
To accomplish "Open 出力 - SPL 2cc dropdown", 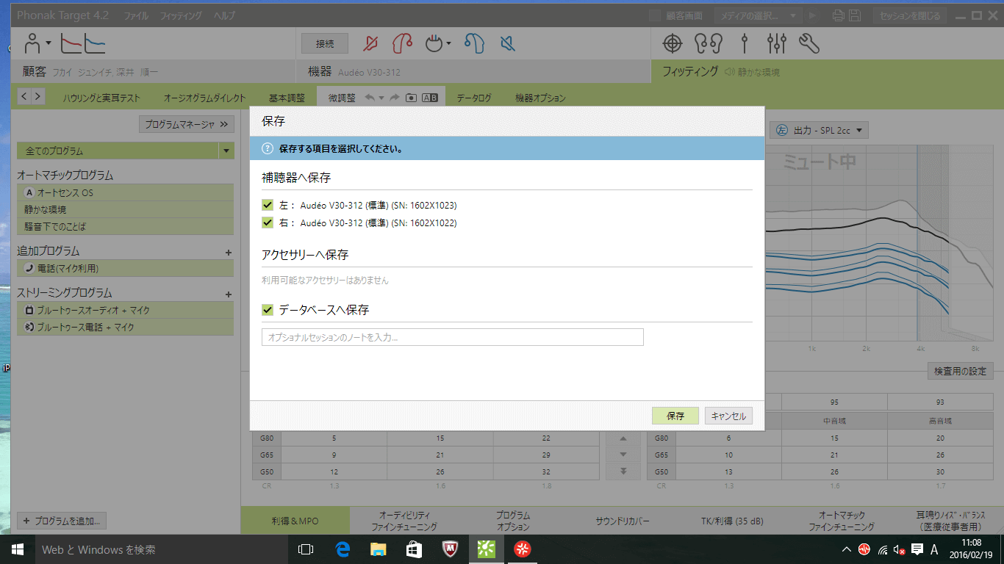I will pos(820,131).
